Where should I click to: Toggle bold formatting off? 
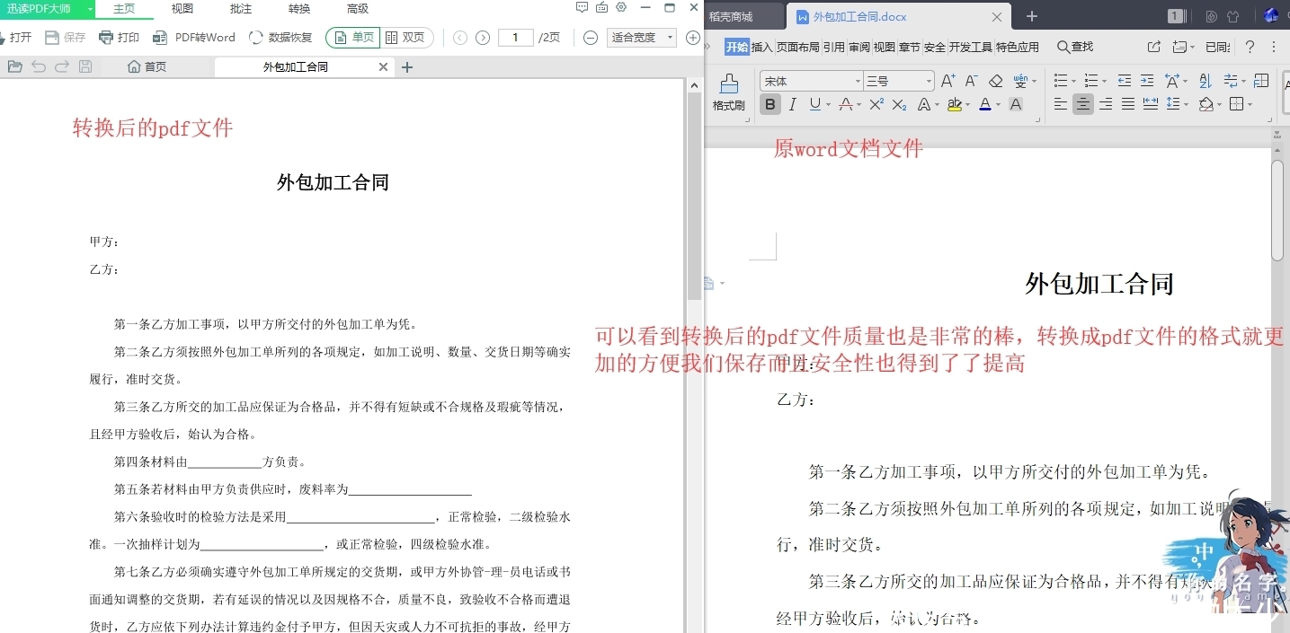(x=770, y=104)
